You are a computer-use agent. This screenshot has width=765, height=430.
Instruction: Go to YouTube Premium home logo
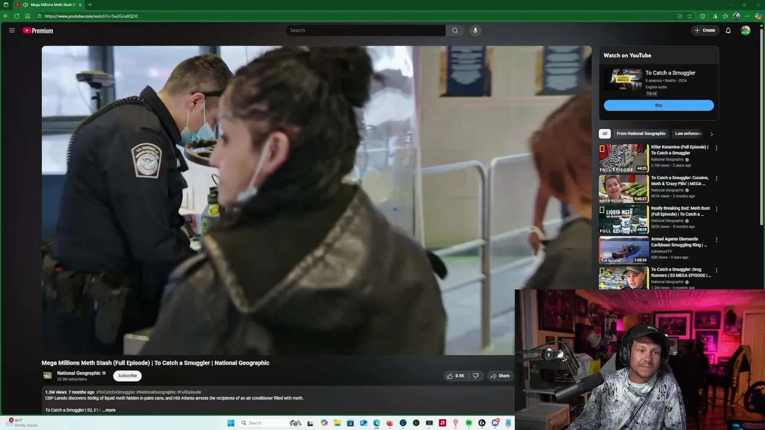coord(38,30)
